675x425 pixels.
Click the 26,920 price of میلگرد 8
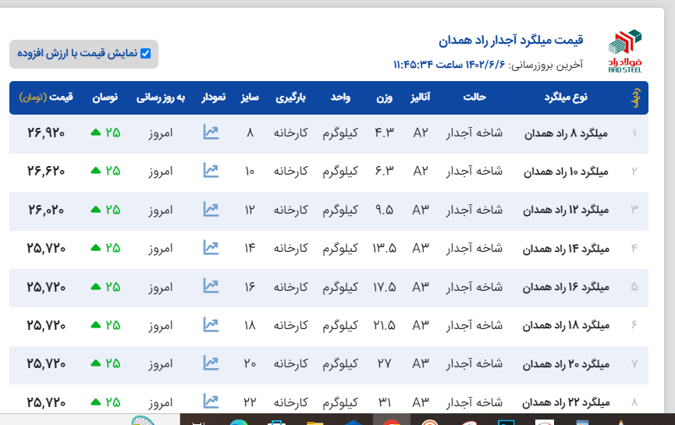coord(46,133)
